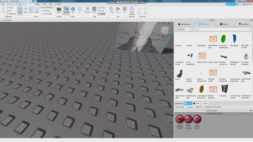
Task: Click the search magnifier in Toolbox
Action: [251, 29]
